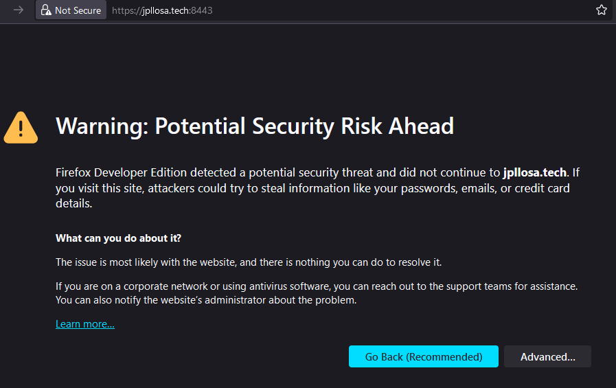The image size is (616, 388).
Task: Click the corporate network or antivirus sentence
Action: [316, 286]
